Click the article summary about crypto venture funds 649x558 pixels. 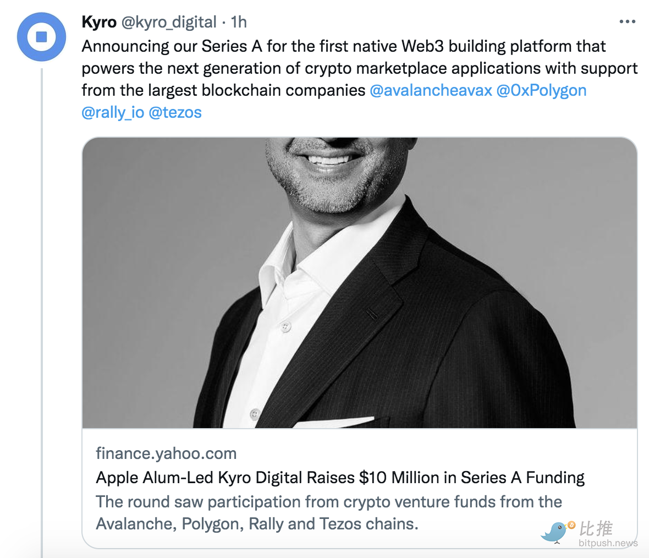point(328,512)
